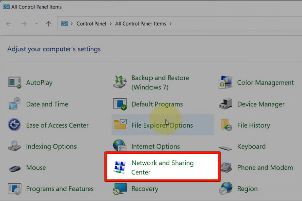Open the Default Programs icon

(120, 104)
